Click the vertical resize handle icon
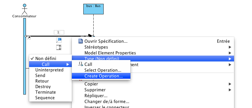Viewport: 252px width, 108px height. pyautogui.click(x=59, y=47)
